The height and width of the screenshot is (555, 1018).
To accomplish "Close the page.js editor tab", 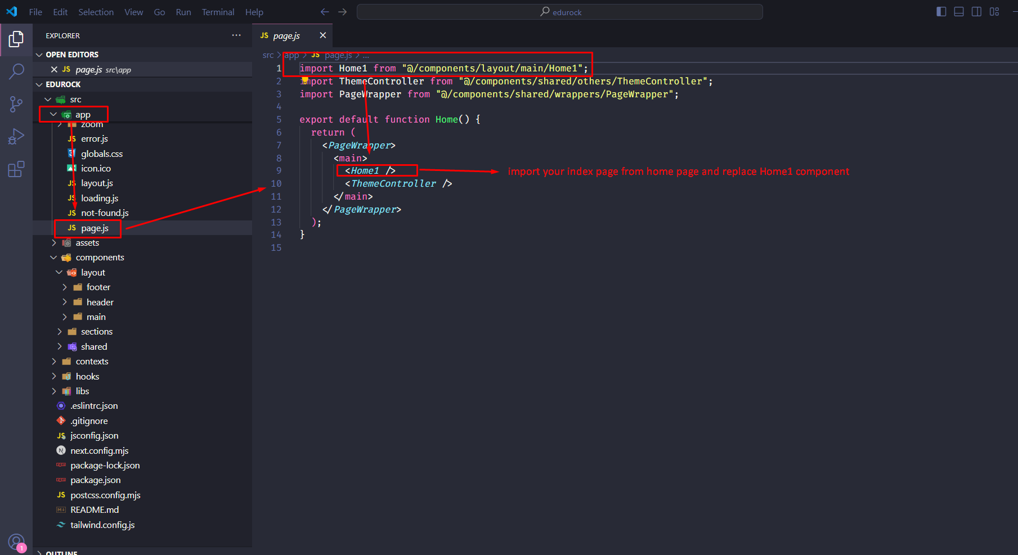I will pyautogui.click(x=323, y=35).
